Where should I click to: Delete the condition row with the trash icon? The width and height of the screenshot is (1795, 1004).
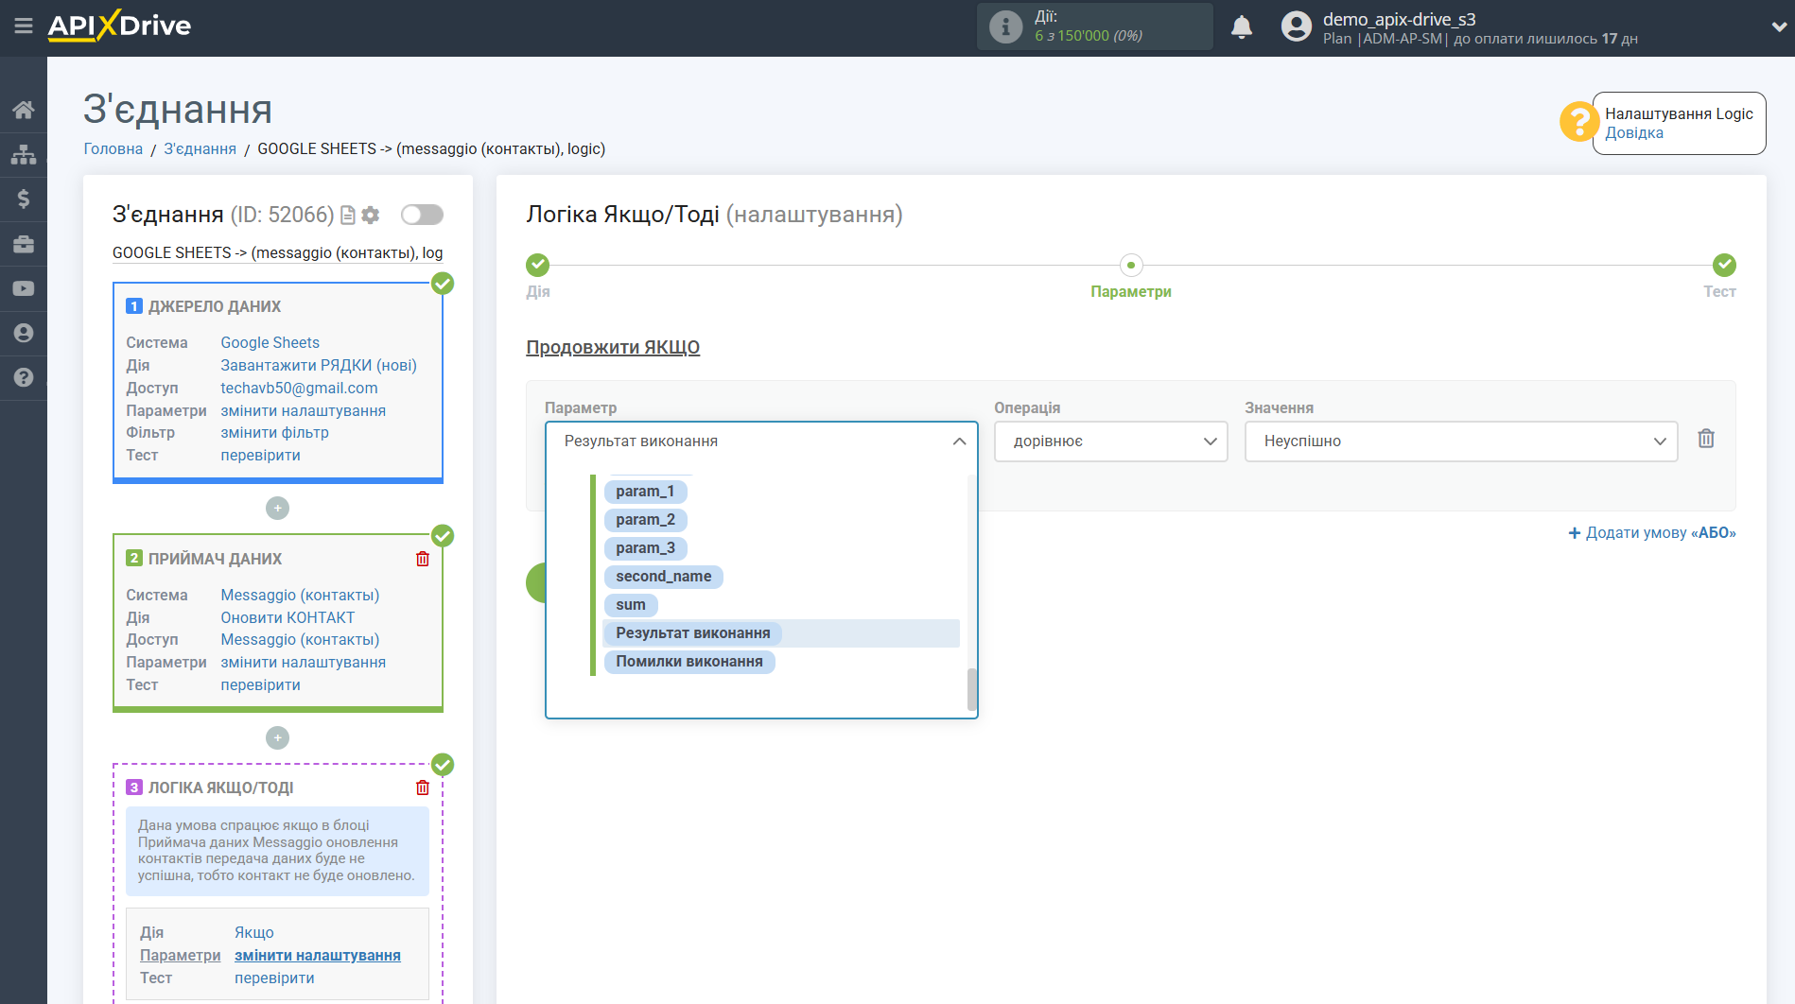click(x=1705, y=439)
